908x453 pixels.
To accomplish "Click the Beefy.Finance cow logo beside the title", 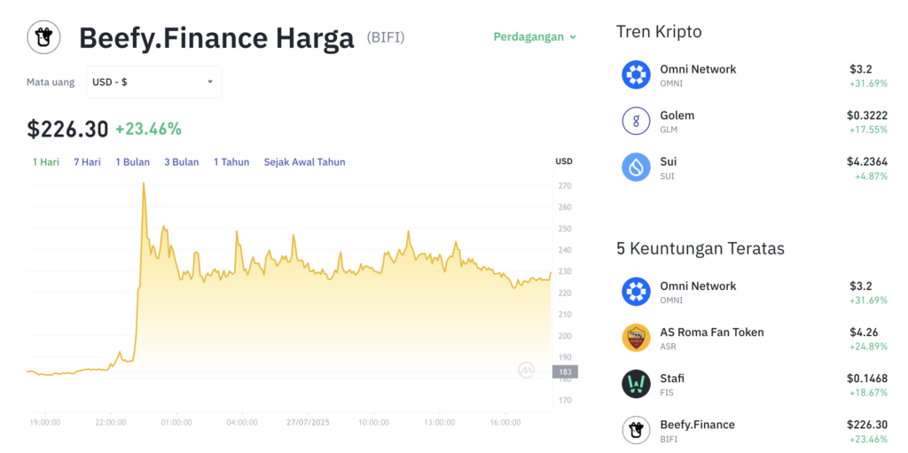I will click(43, 37).
